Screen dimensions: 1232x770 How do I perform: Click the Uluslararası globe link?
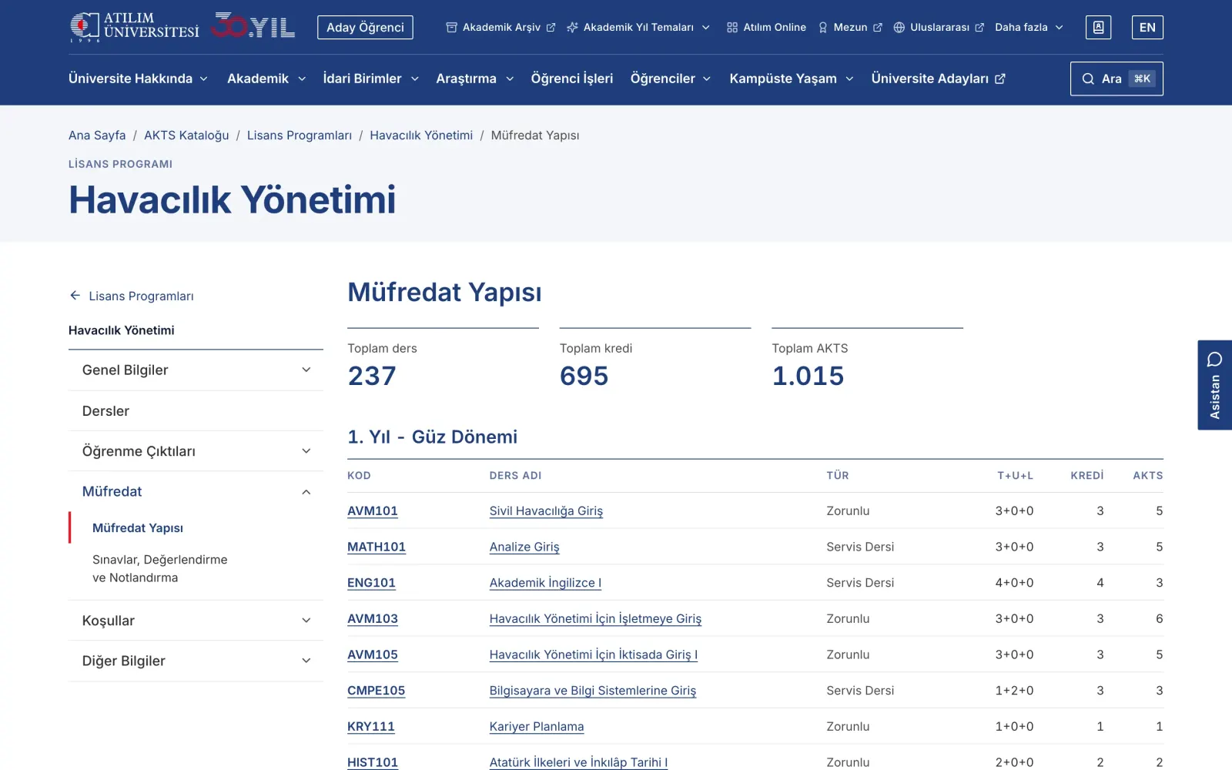click(x=939, y=27)
